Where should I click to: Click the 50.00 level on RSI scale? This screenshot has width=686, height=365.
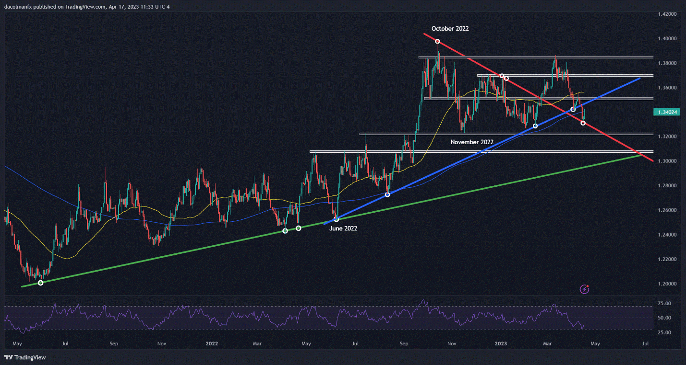(x=664, y=318)
